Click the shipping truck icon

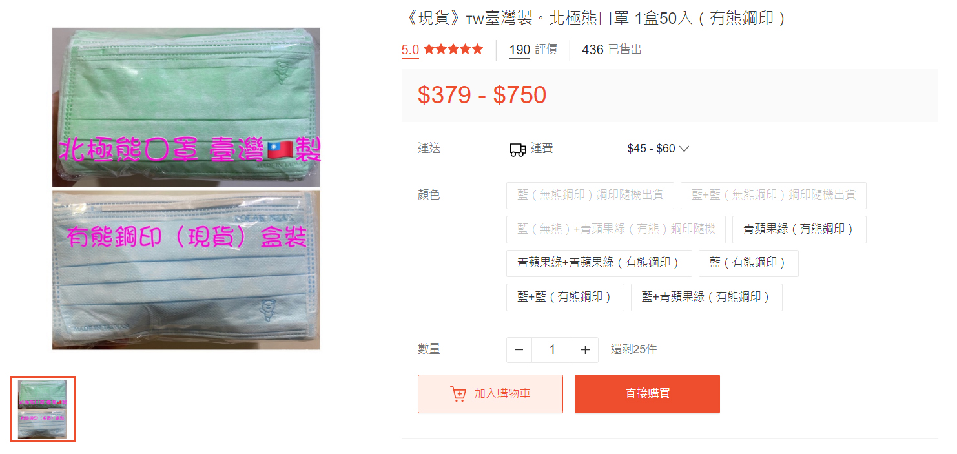click(517, 149)
